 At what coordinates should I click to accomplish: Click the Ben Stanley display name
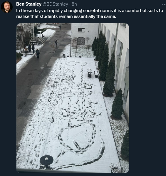click(29, 4)
